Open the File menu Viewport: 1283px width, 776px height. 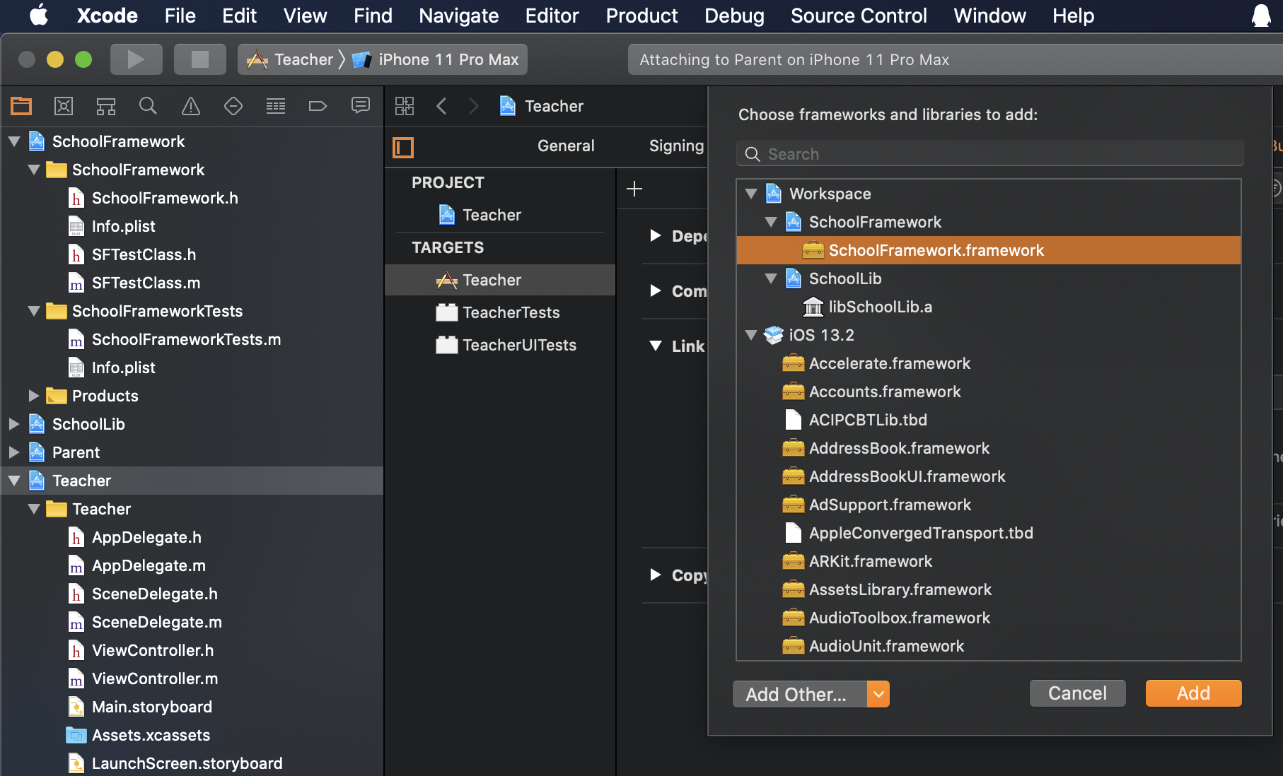(180, 16)
